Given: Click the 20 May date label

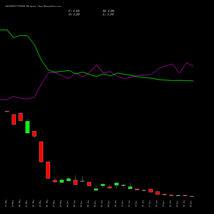Looking at the screenshot, I should [20, 203].
